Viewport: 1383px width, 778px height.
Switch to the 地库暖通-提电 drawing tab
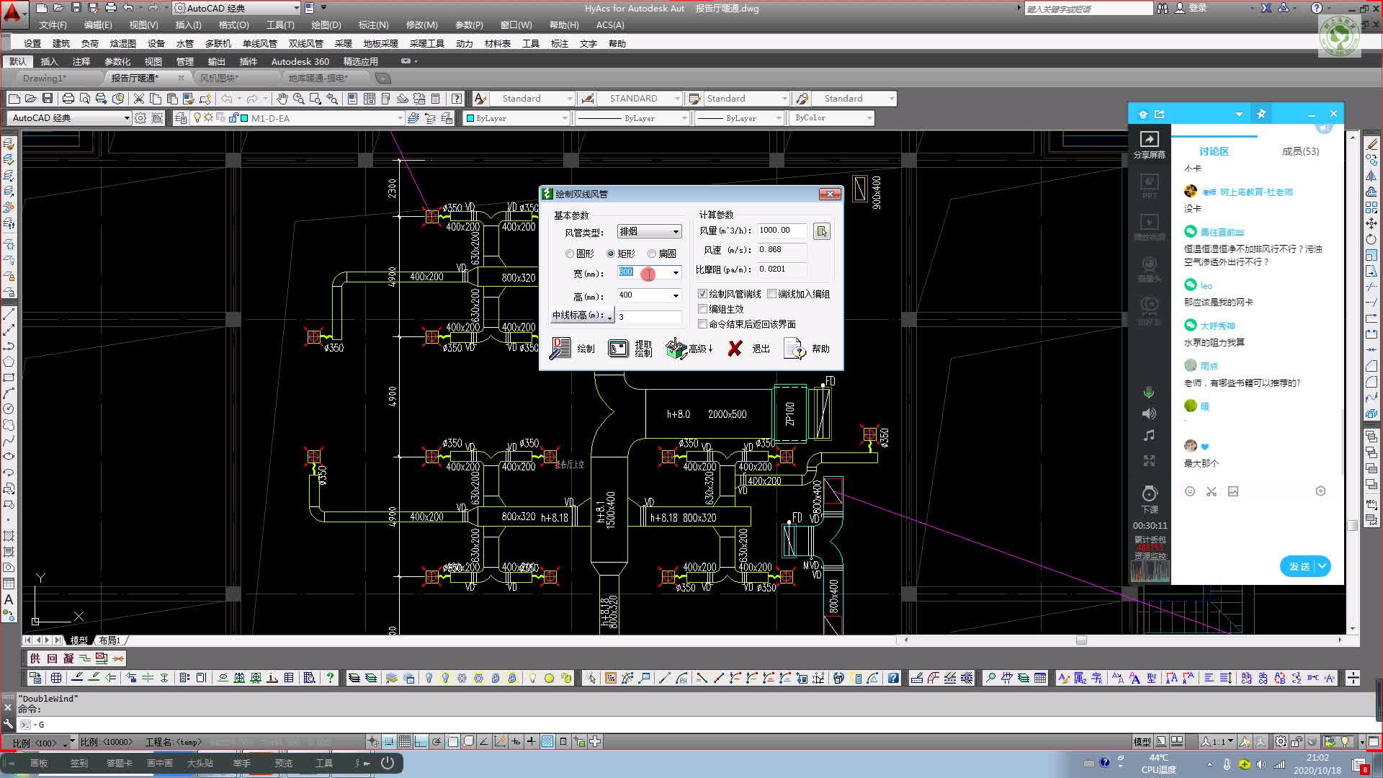pos(318,79)
